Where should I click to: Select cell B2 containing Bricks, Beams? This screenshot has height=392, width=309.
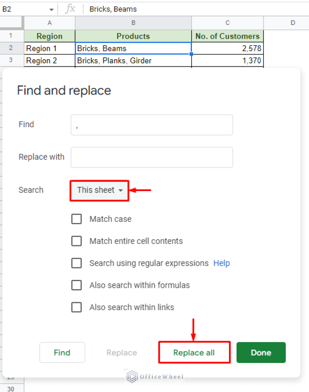coord(133,48)
